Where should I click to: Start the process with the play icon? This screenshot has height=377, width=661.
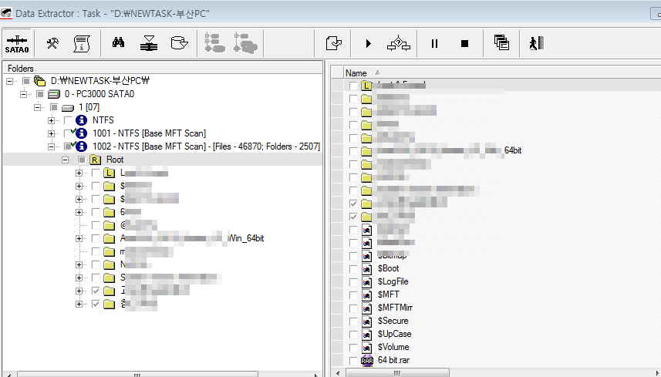click(368, 44)
